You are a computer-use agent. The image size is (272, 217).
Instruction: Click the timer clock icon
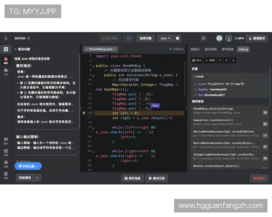tap(204, 38)
